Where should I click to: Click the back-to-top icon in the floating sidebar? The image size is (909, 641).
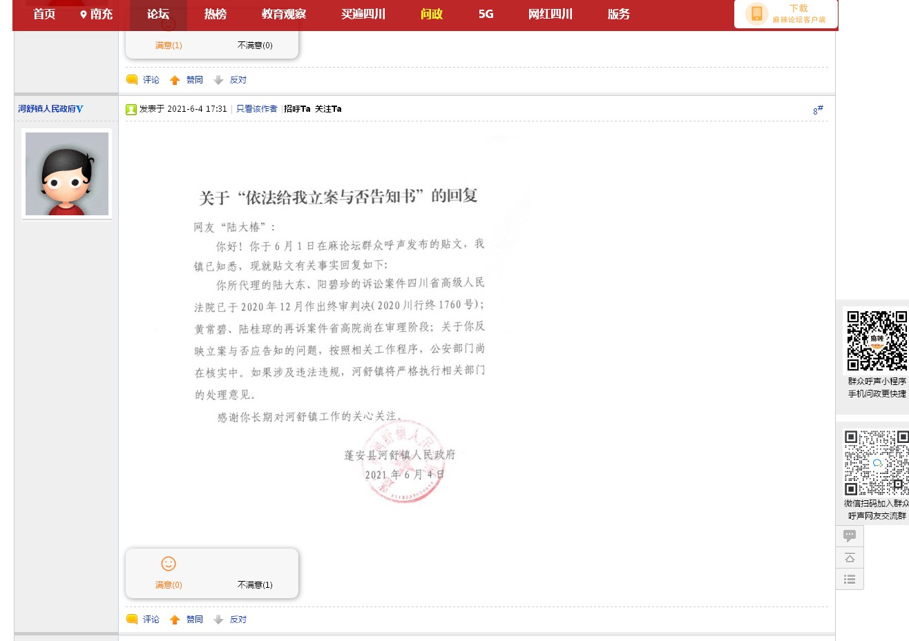tap(850, 558)
